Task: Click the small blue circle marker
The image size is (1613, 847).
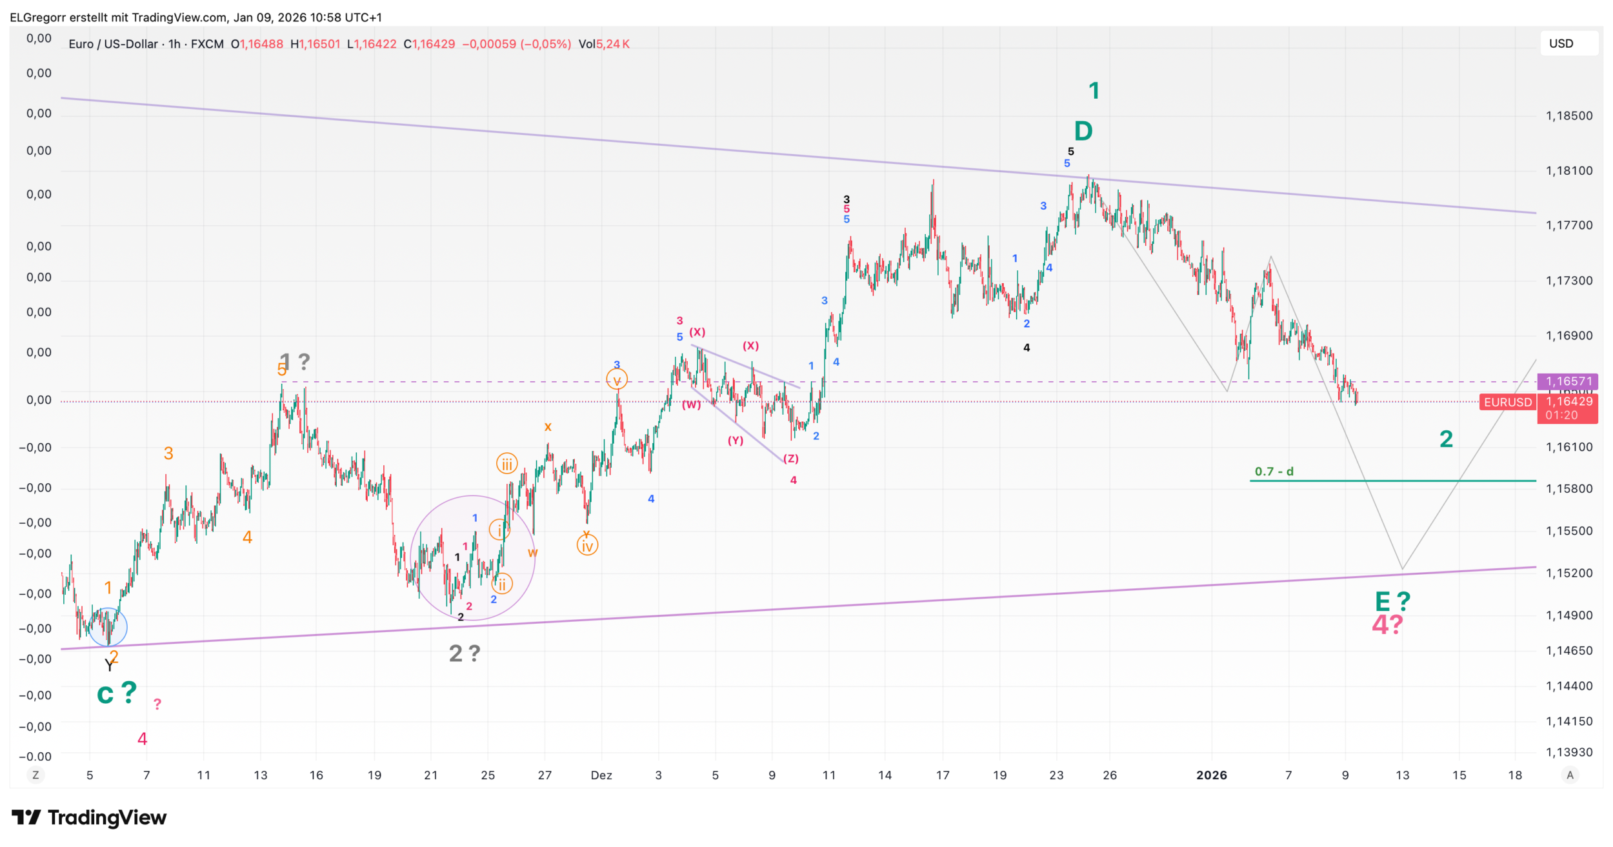Action: [108, 627]
